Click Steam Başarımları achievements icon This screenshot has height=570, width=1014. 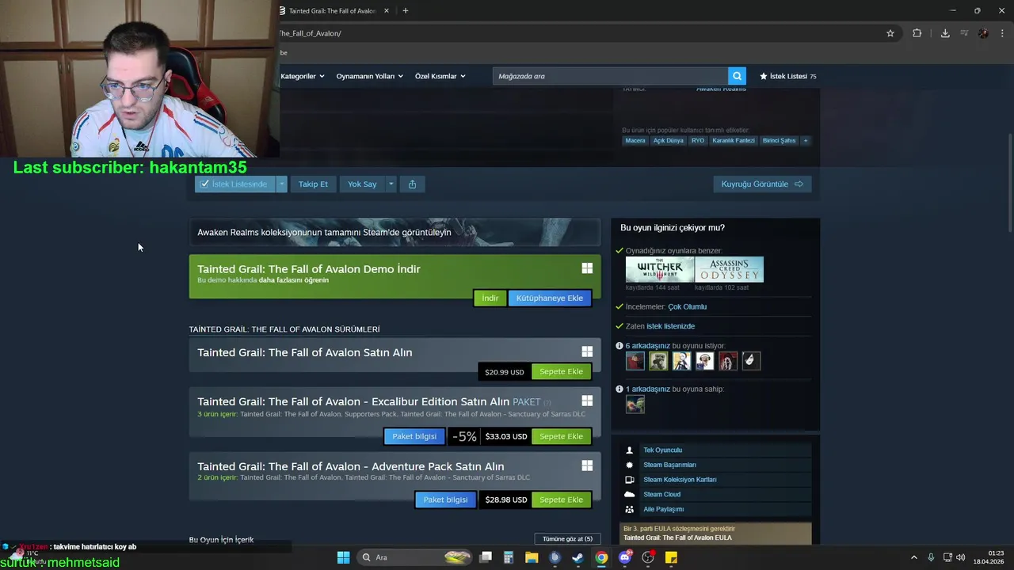tap(630, 465)
